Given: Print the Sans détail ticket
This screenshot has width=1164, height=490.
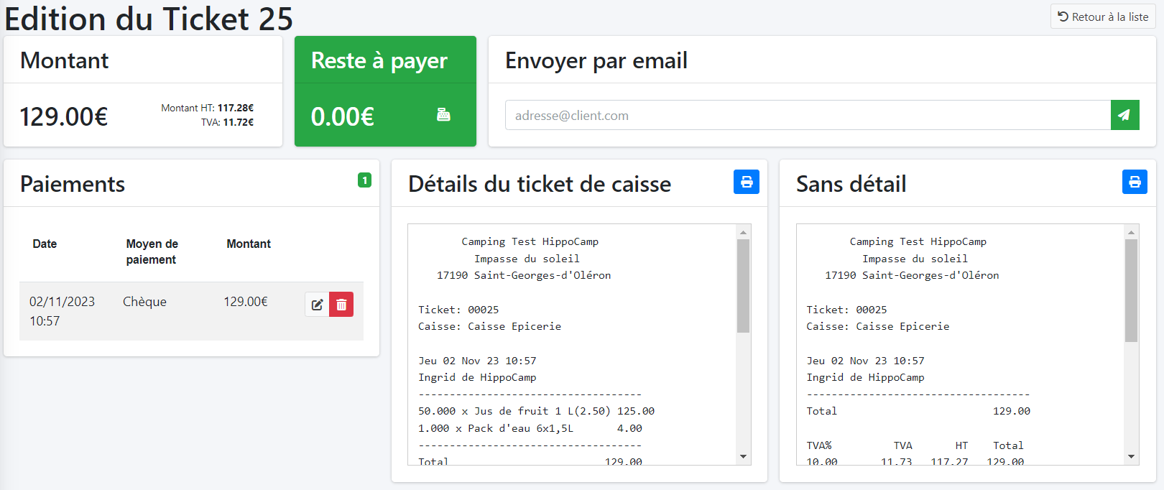Looking at the screenshot, I should click(x=1134, y=182).
